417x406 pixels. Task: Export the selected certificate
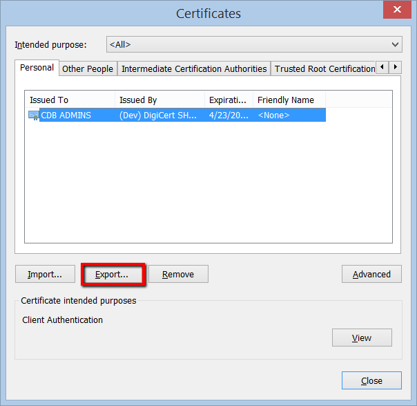point(112,275)
